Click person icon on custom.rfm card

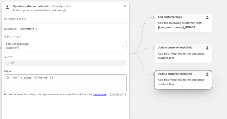(207, 48)
